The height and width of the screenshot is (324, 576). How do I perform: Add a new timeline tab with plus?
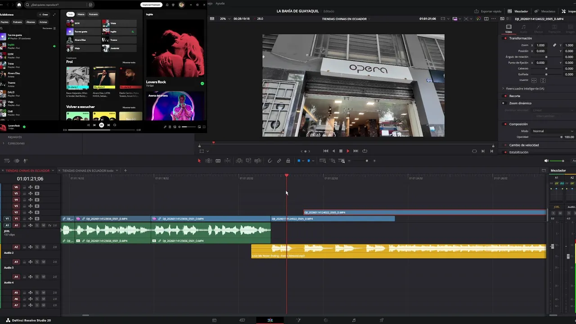point(126,171)
